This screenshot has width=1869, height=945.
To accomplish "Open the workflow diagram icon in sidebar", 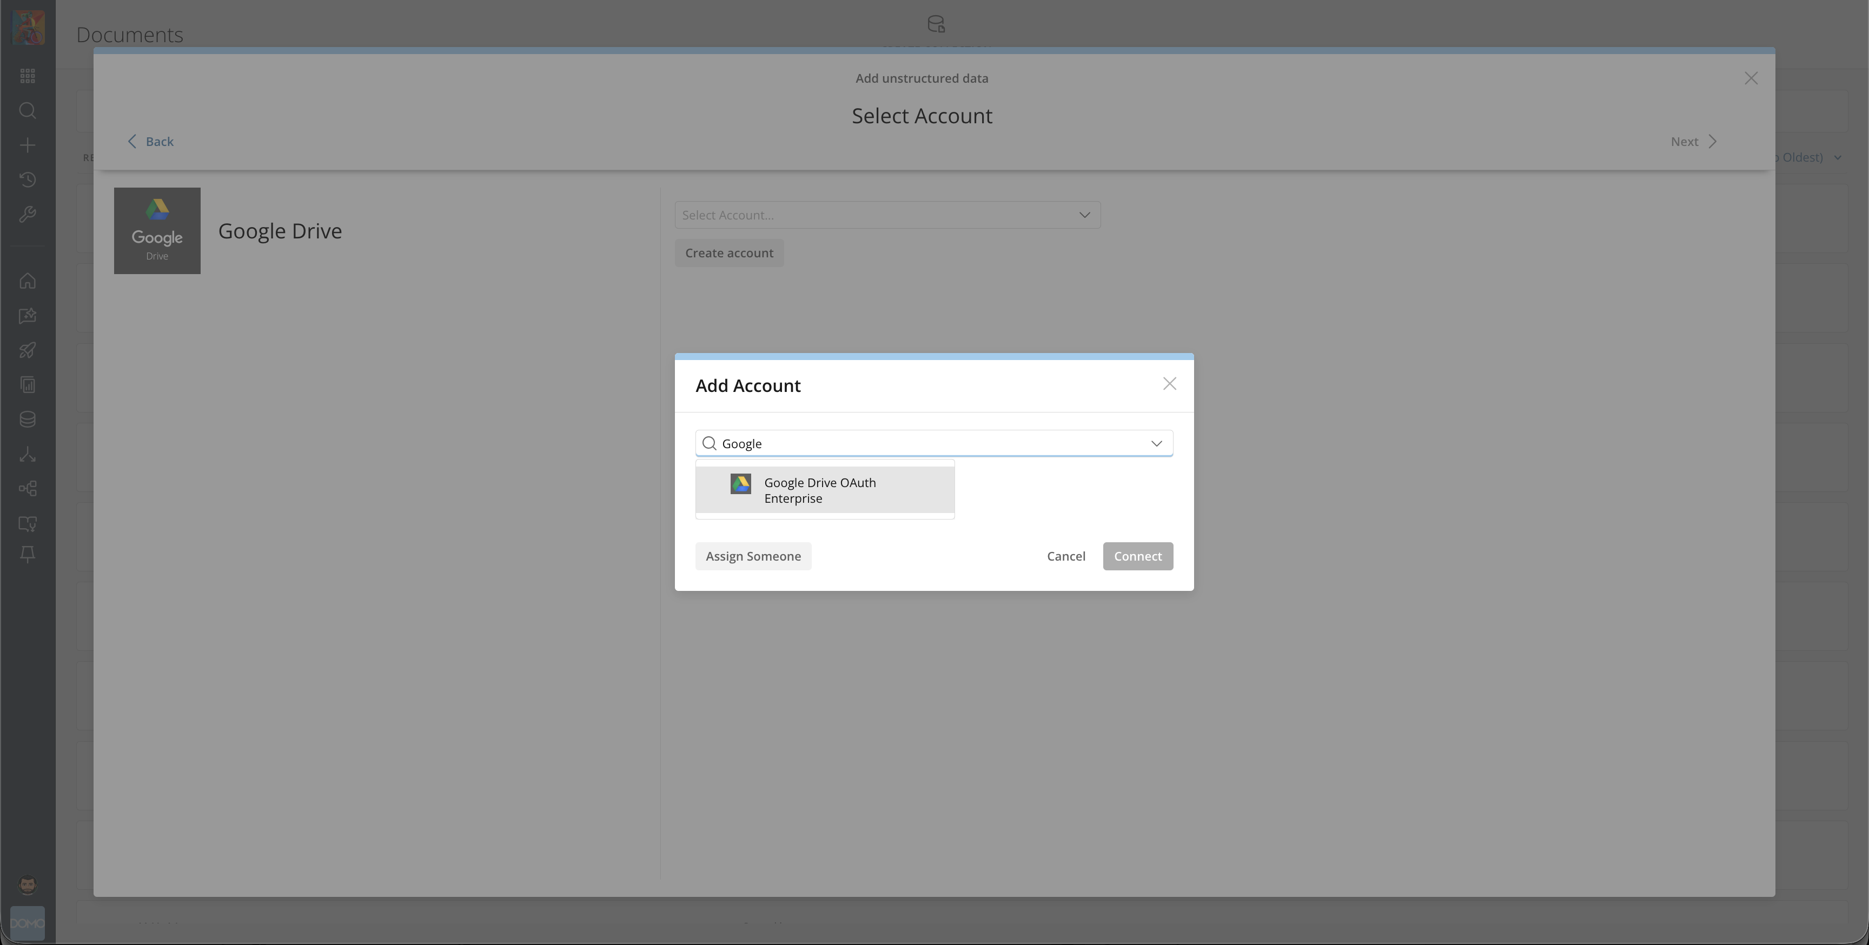I will [x=28, y=489].
